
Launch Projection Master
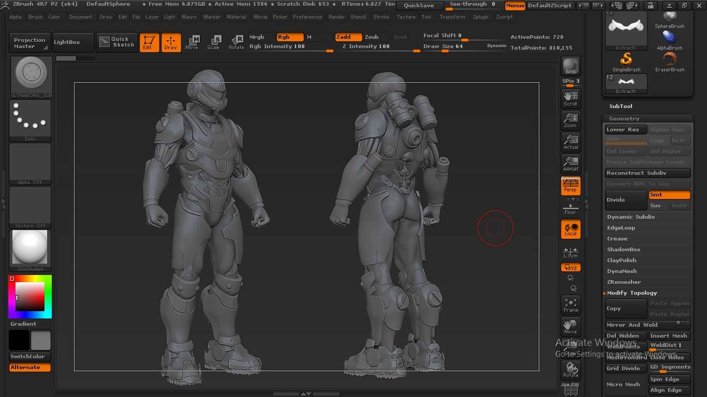tap(30, 43)
